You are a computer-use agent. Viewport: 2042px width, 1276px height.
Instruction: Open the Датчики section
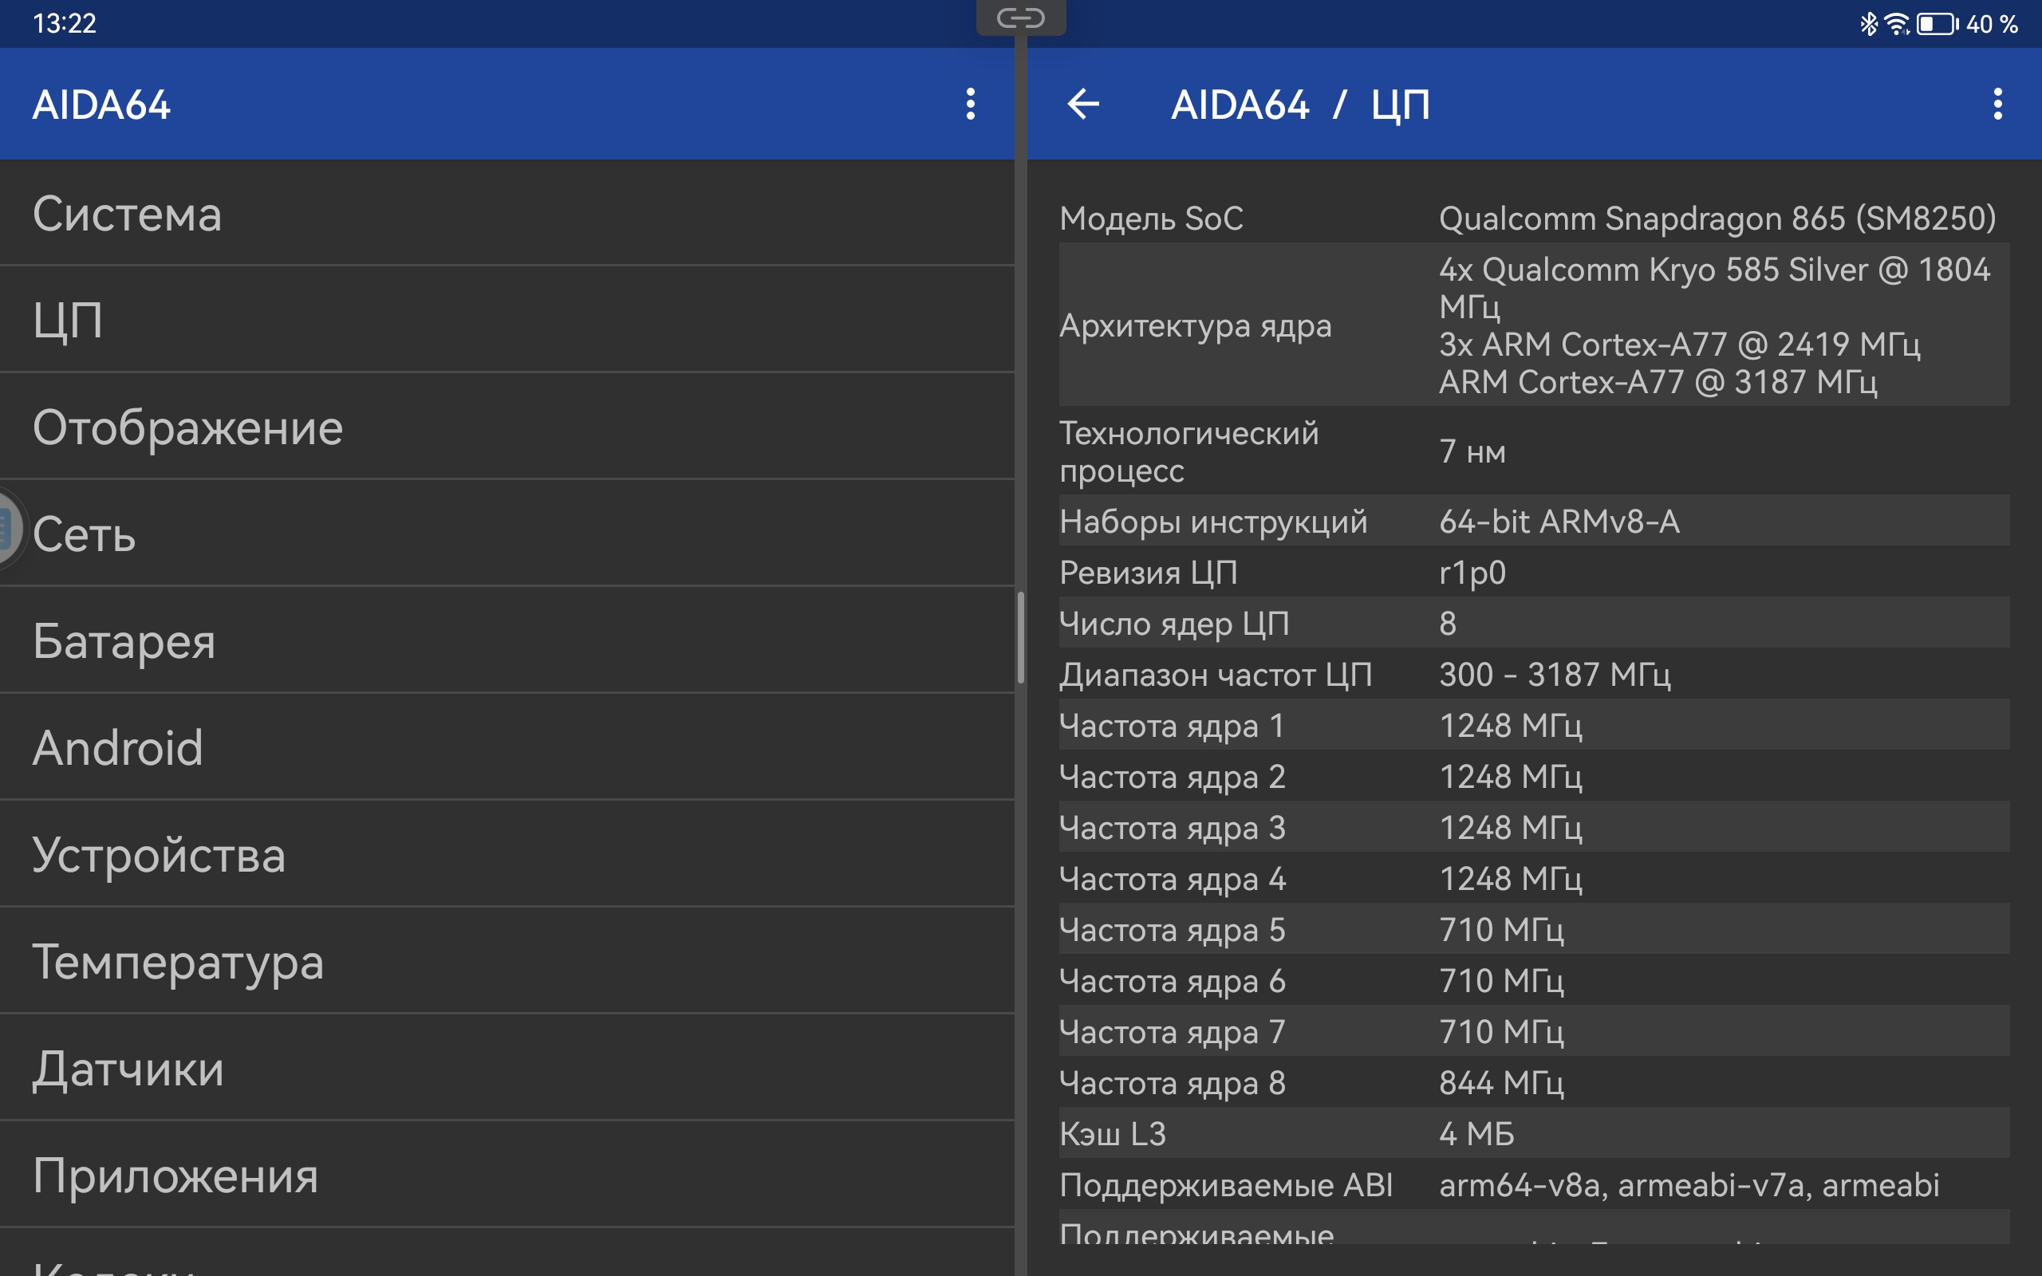[x=507, y=1068]
